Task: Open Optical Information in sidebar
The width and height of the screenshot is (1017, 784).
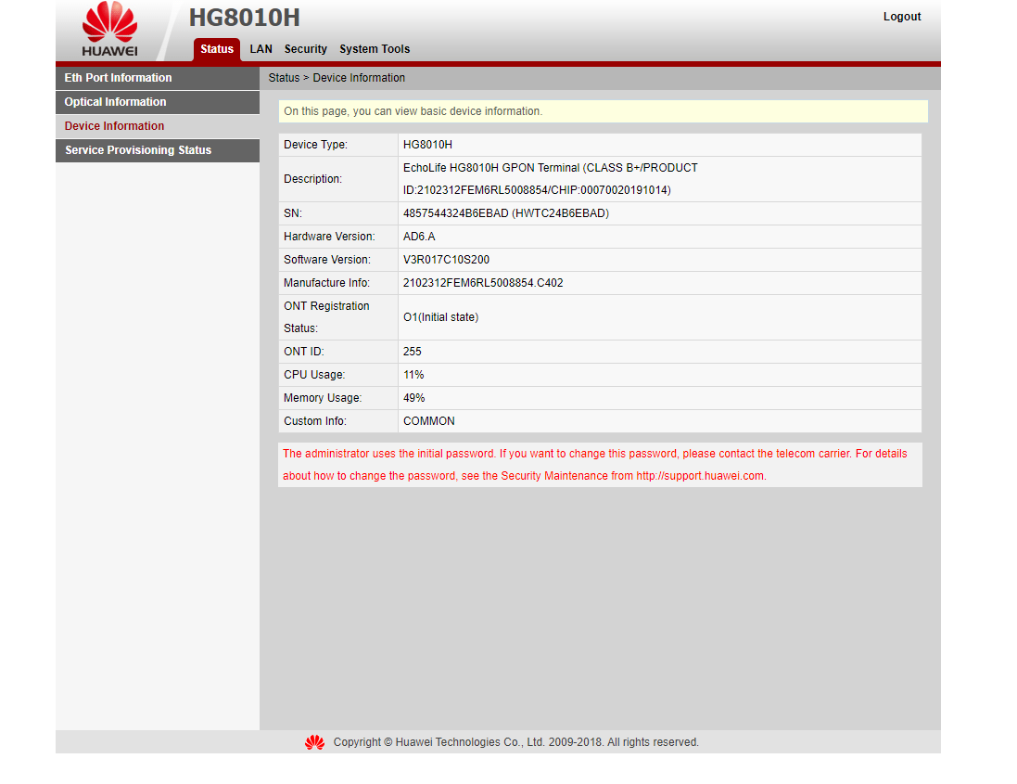Action: [158, 102]
